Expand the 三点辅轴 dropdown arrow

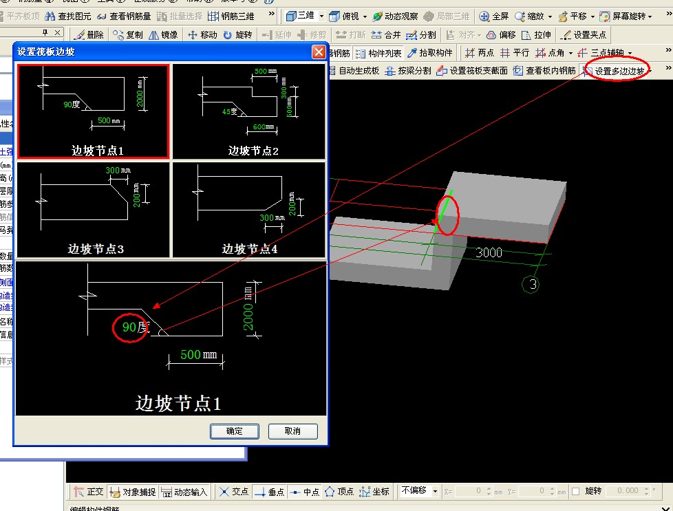click(x=630, y=53)
